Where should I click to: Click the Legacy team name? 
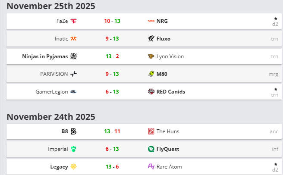(x=59, y=167)
